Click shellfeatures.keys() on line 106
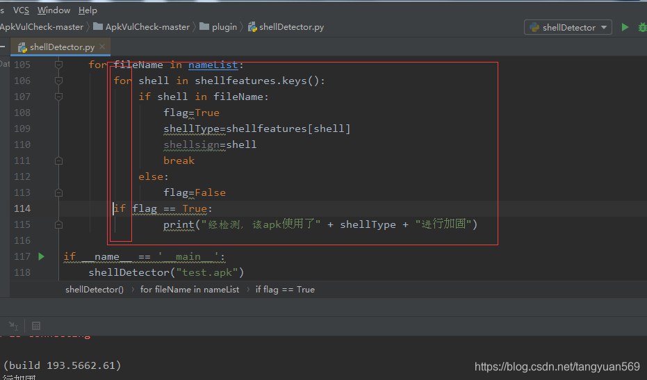Viewport: 647px width, 380px height. [x=256, y=81]
